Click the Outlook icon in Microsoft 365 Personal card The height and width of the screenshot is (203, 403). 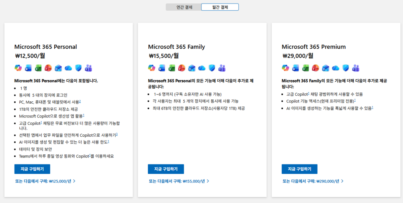[x=58, y=68]
